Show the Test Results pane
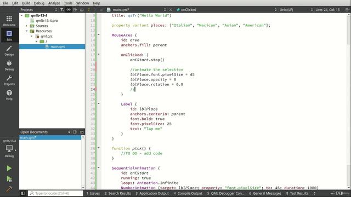 point(297,193)
